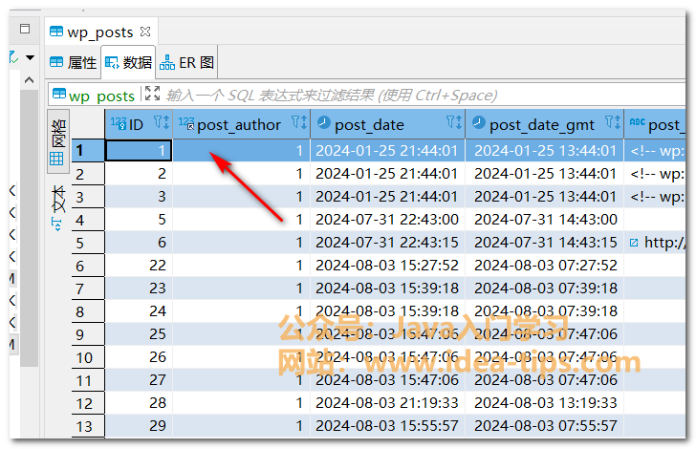Click the expand filter panel icon
Image resolution: width=696 pixels, height=449 pixels.
(x=152, y=94)
